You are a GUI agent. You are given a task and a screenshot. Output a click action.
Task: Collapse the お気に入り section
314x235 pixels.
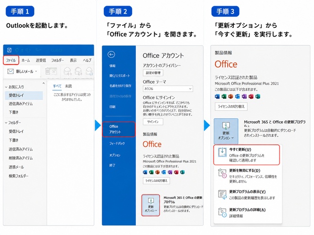6,87
